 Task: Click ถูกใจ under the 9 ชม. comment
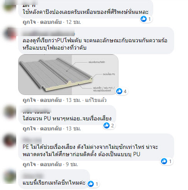[x=29, y=164]
